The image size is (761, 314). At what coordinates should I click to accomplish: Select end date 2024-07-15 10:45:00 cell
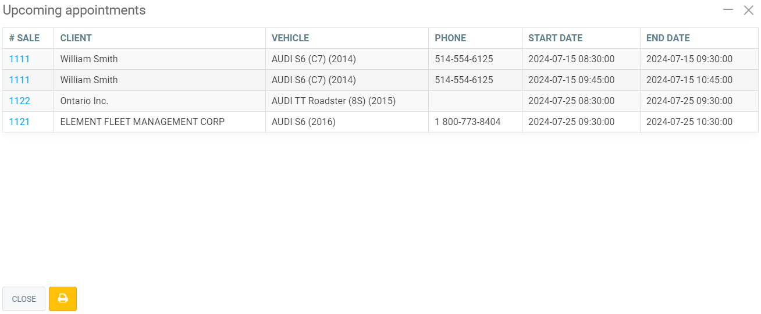(689, 80)
